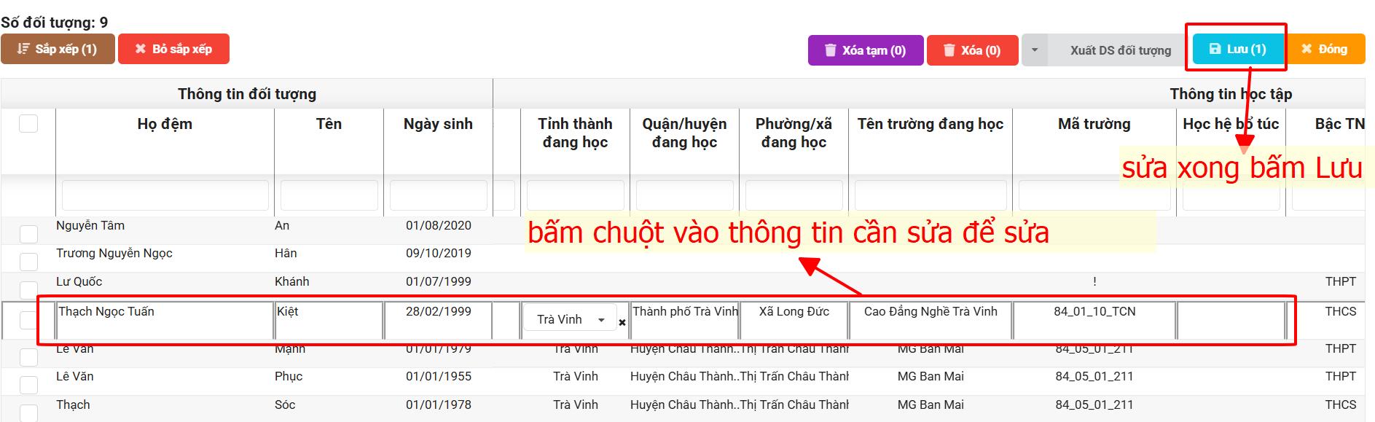Tick the checkbox for Lư Quốc Khánh row
The height and width of the screenshot is (422, 1375).
(x=28, y=289)
